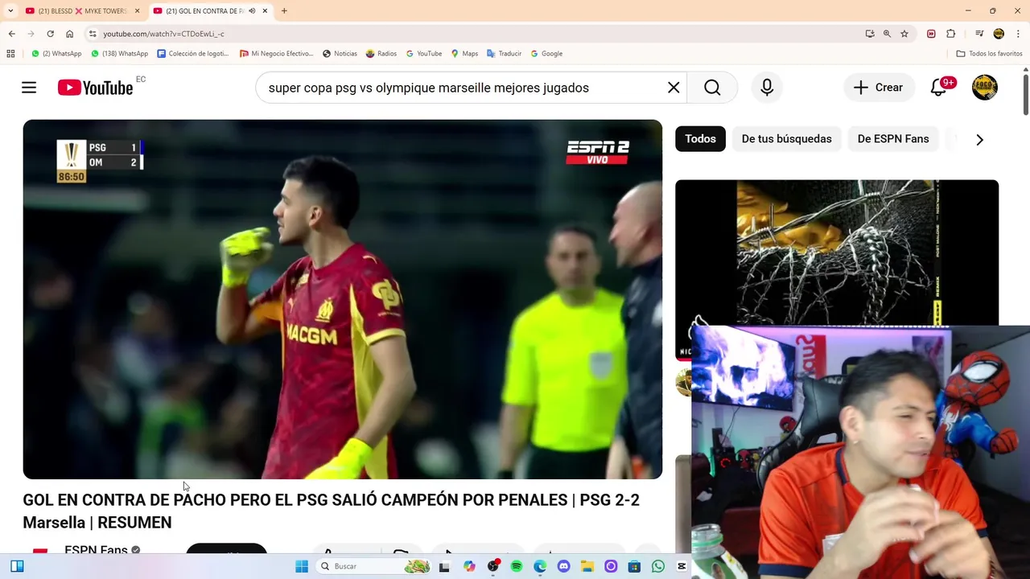Open the red fast-forward extension icon
Viewport: 1030px width, 579px height.
pos(931,34)
